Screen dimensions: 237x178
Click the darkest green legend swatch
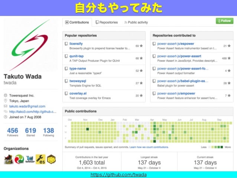[x=221, y=147]
